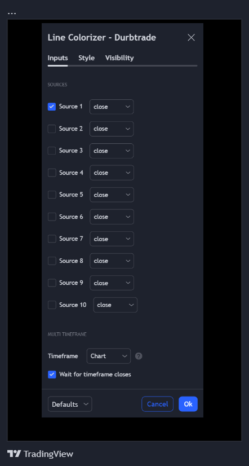This screenshot has width=249, height=466.
Task: Close the Line Colorizer settings dialog
Action: pos(191,37)
